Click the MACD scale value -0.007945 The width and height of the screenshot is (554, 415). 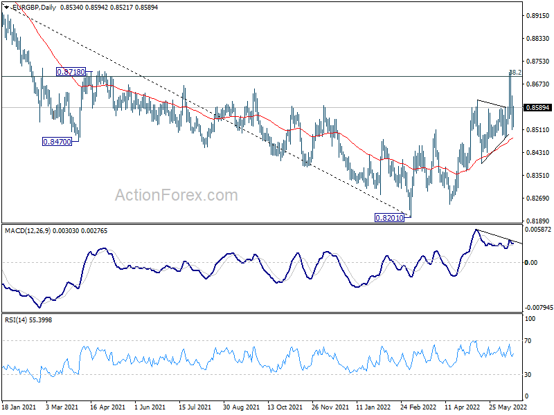[539, 308]
